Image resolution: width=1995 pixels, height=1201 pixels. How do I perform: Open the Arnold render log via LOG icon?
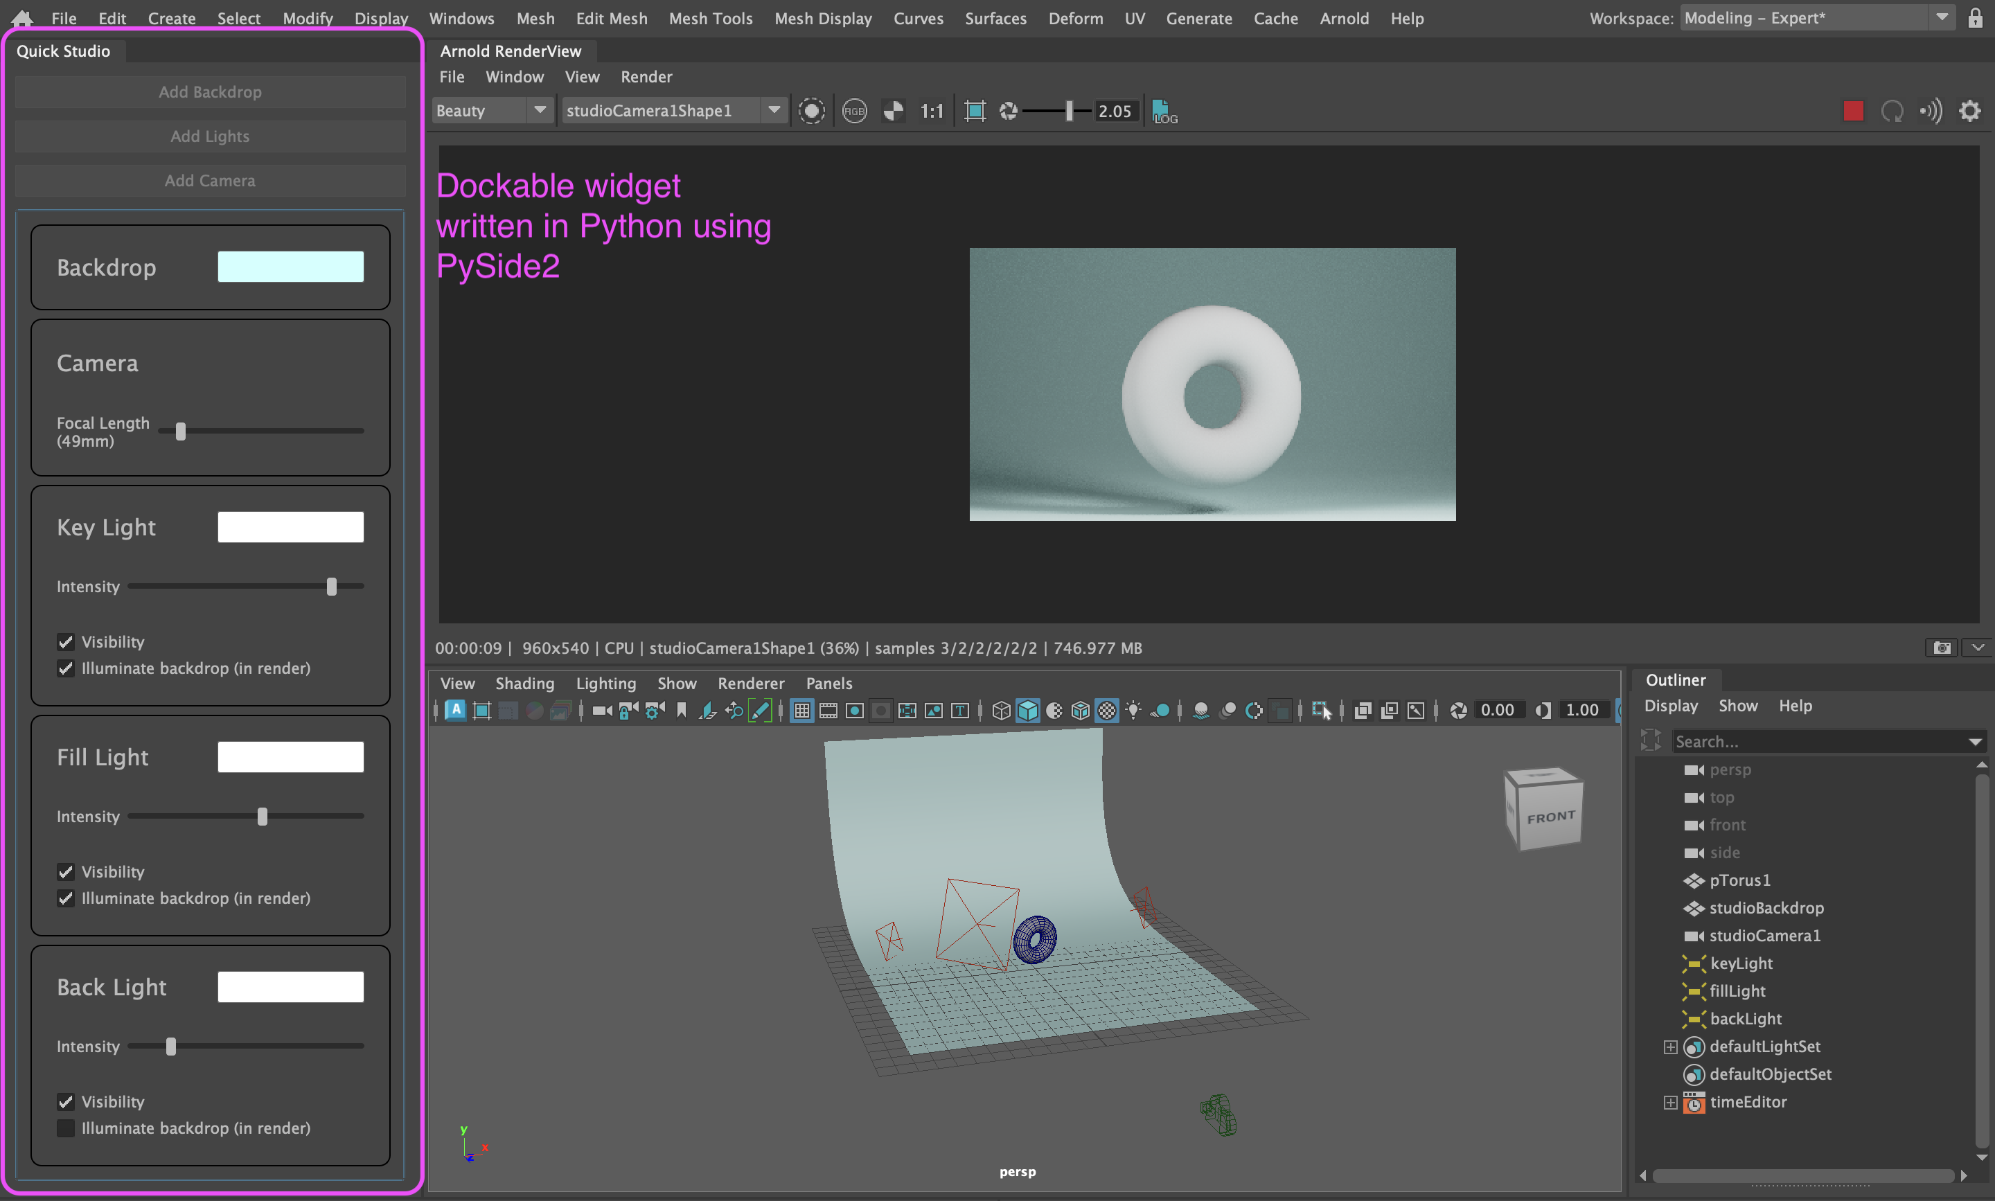[x=1164, y=111]
